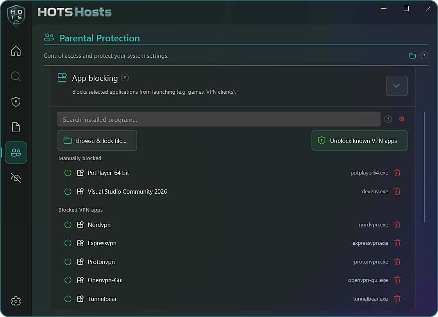Image resolution: width=438 pixels, height=317 pixels.
Task: Click help icon next to search field
Action: click(388, 119)
